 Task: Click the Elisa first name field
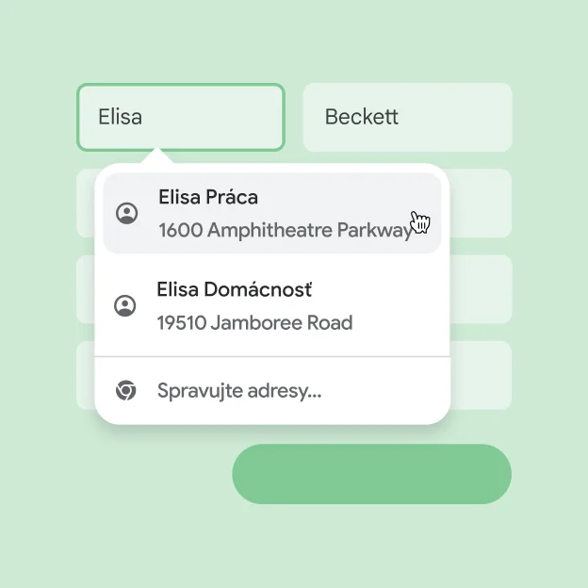pyautogui.click(x=180, y=117)
